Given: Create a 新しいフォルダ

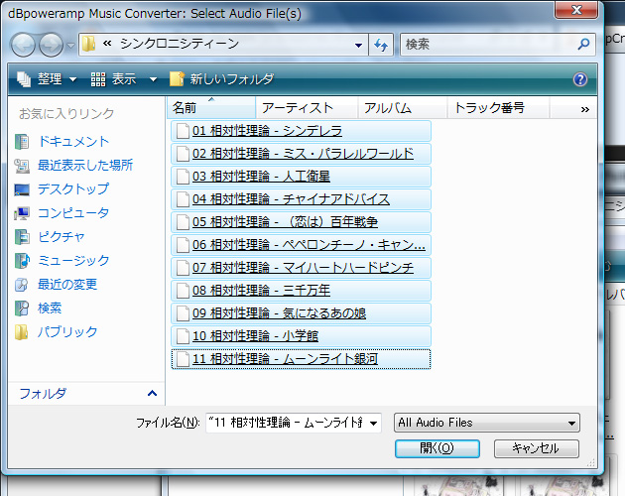Looking at the screenshot, I should [x=221, y=79].
